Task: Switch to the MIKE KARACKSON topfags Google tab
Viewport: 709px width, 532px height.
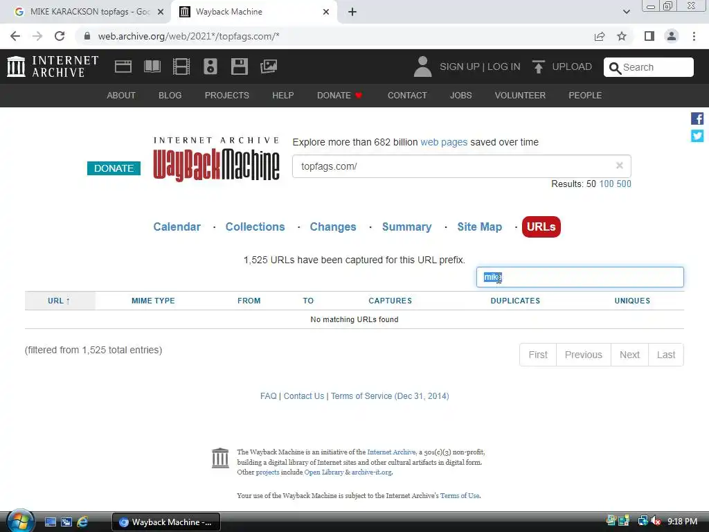Action: click(x=84, y=12)
